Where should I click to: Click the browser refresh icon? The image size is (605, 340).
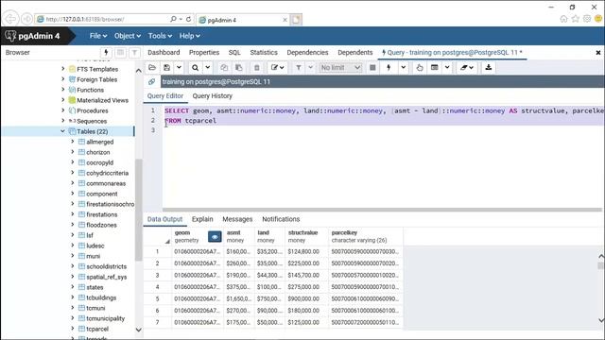[188, 19]
